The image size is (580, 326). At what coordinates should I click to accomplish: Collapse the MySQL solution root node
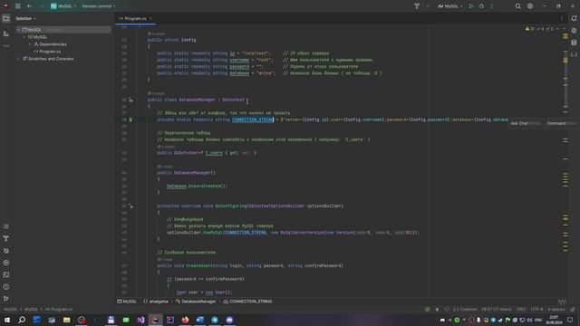[18, 30]
